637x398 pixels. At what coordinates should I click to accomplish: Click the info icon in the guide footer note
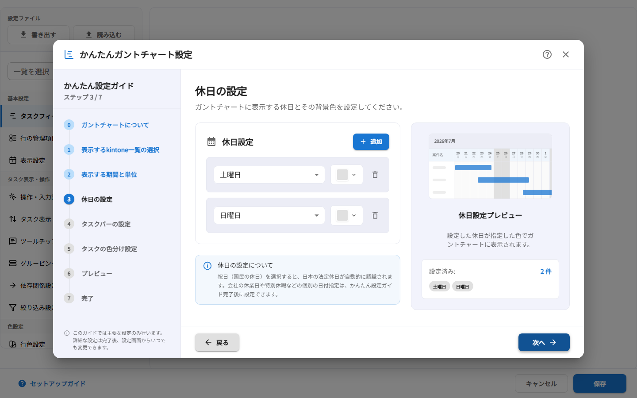[67, 333]
